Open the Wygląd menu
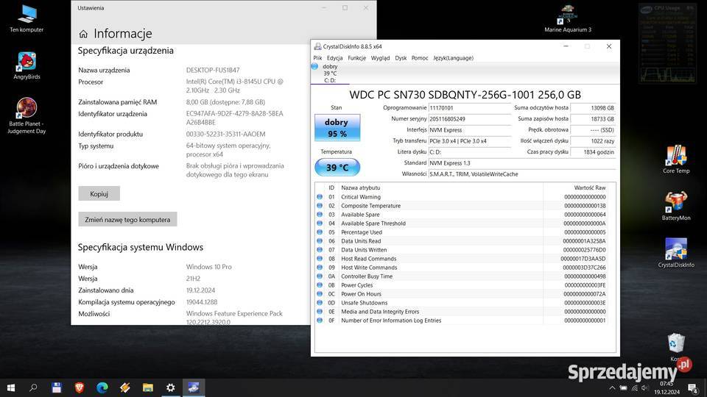Viewport: 707px width, 397px height. [x=380, y=58]
